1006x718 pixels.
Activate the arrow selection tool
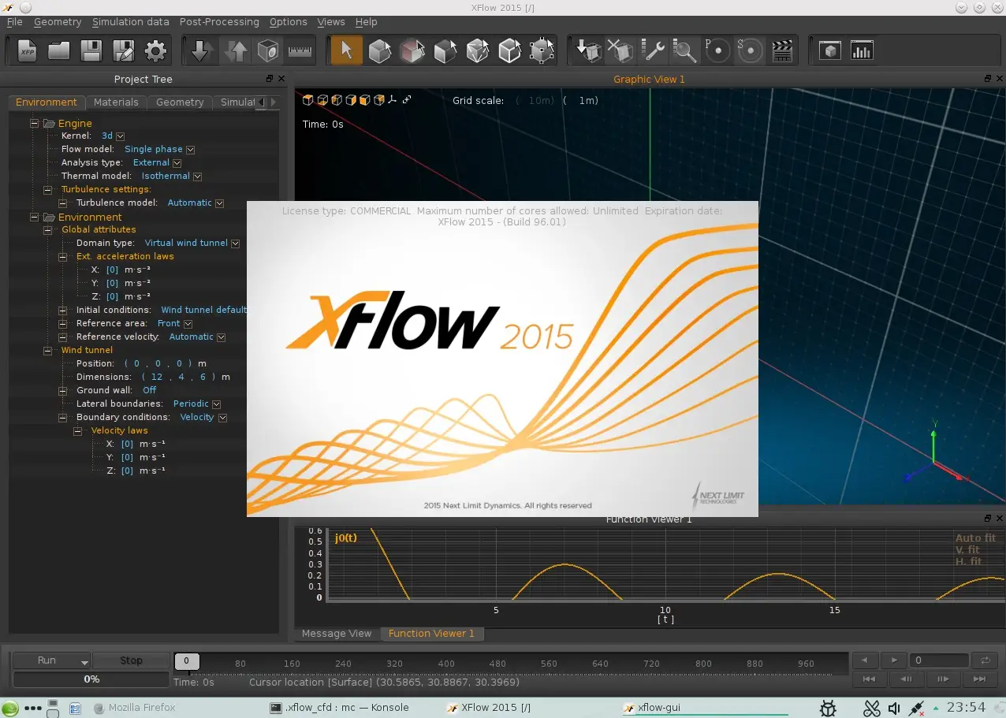345,51
